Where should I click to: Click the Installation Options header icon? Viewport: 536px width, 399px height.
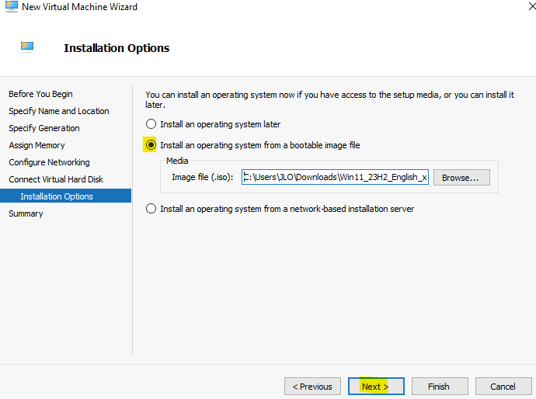coord(27,47)
